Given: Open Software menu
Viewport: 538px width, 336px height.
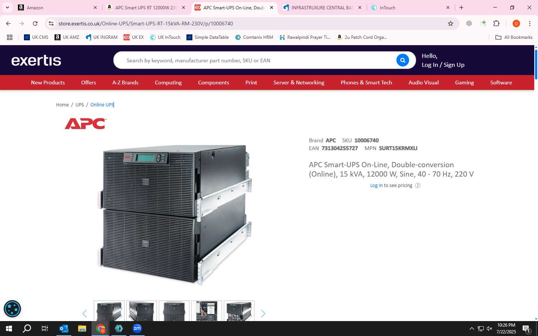Looking at the screenshot, I should pos(501,83).
